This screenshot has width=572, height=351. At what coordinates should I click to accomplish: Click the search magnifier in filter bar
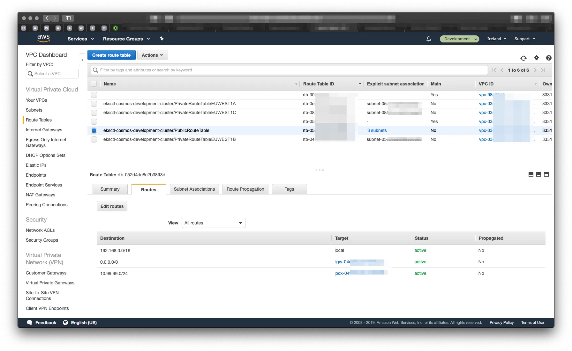pyautogui.click(x=95, y=70)
